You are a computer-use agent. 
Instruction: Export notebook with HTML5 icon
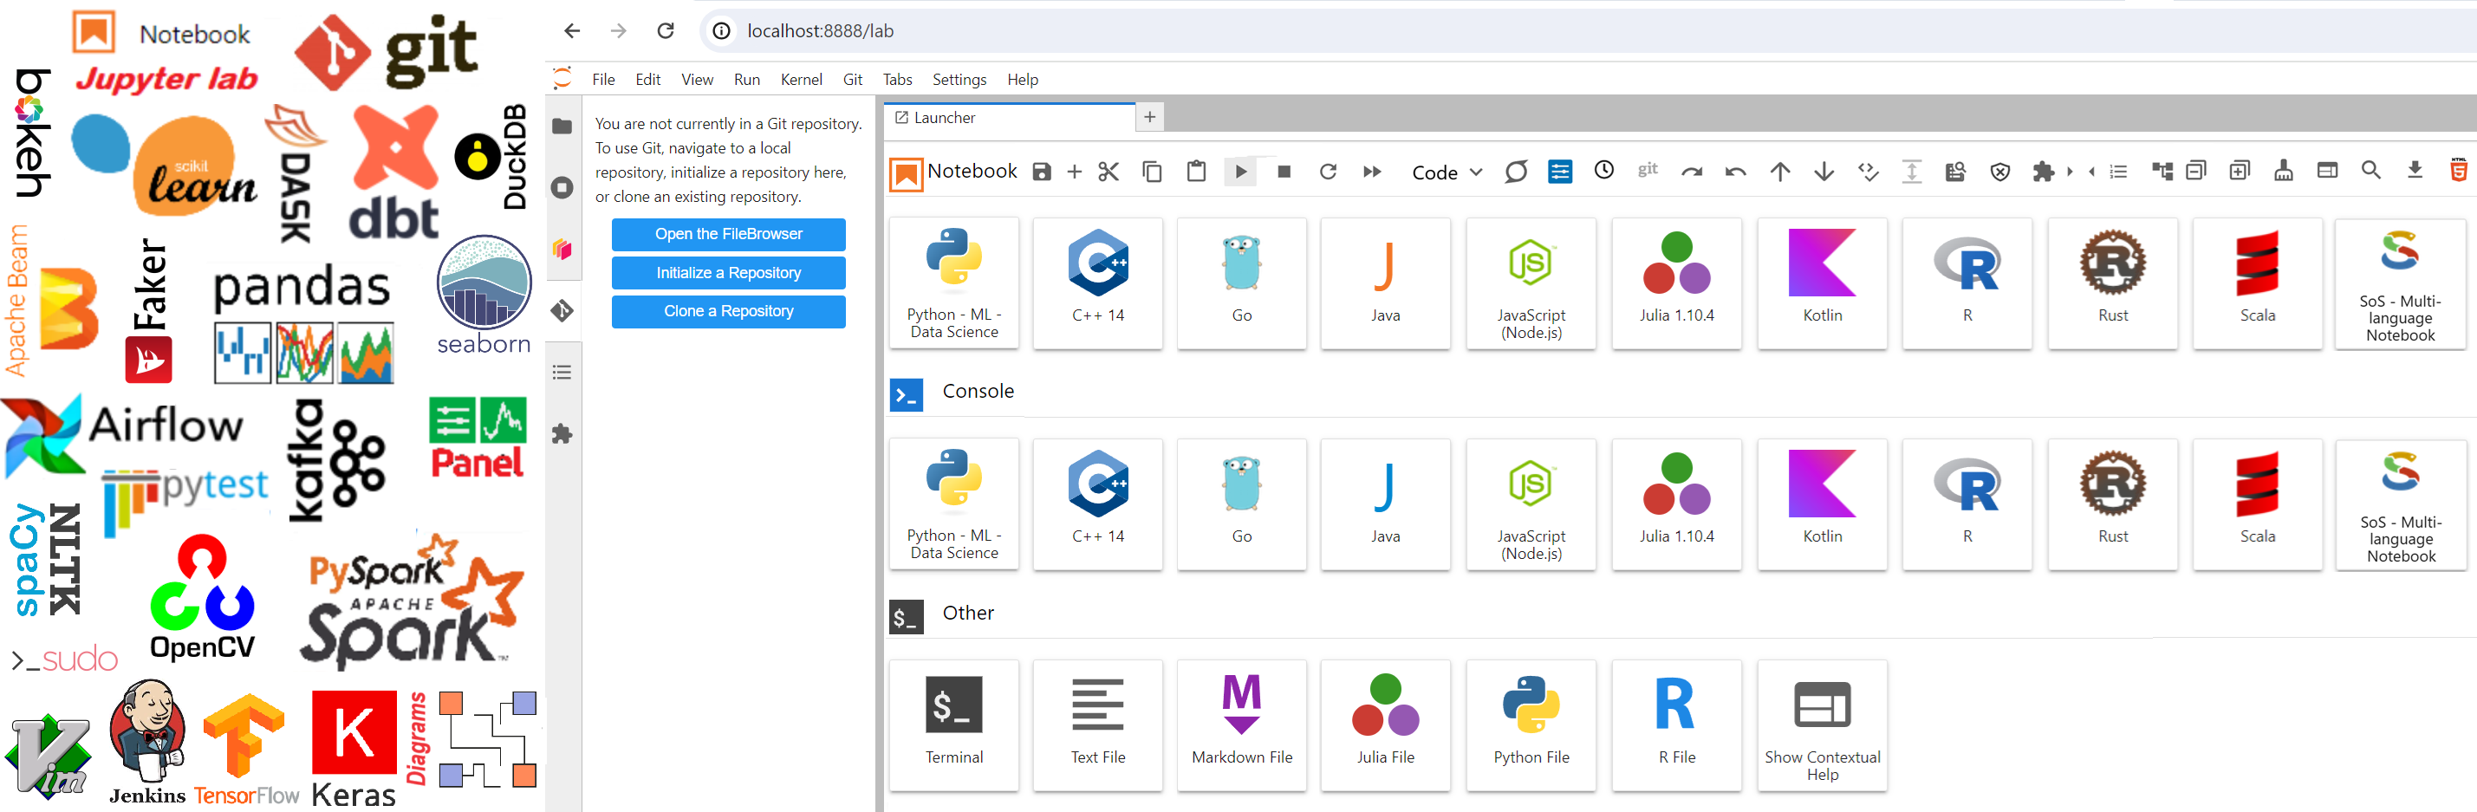(2459, 170)
